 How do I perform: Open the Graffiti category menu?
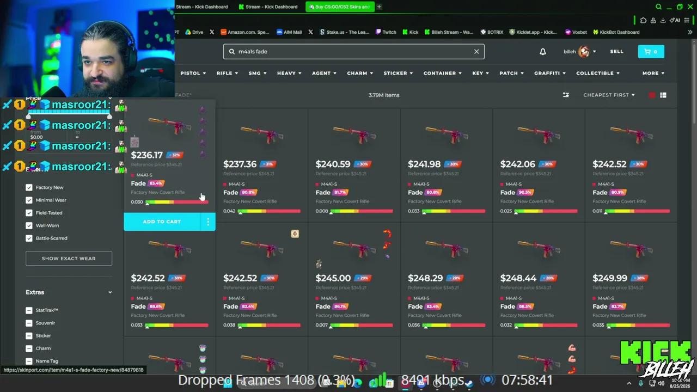pos(550,73)
